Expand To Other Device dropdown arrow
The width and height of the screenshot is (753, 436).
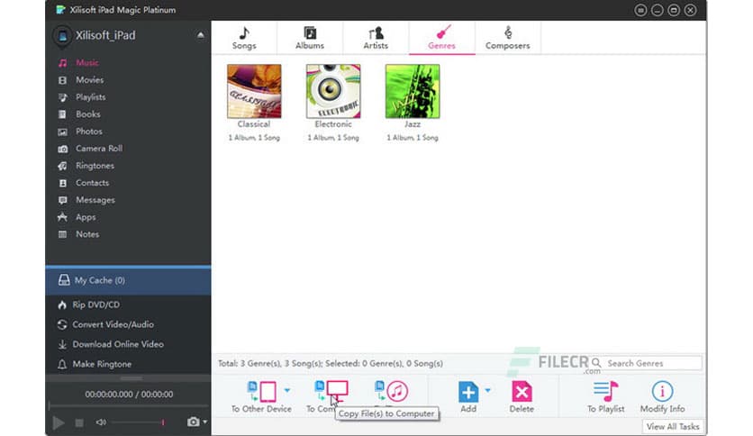point(287,390)
